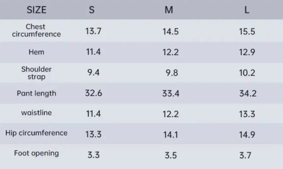Image resolution: width=283 pixels, height=169 pixels.
Task: Select the L size header
Action: coord(247,10)
